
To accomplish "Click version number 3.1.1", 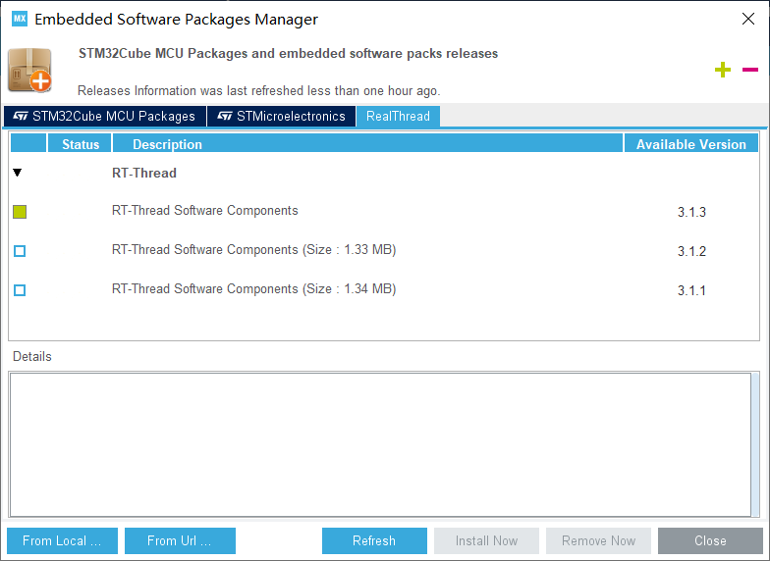I will click(x=691, y=290).
